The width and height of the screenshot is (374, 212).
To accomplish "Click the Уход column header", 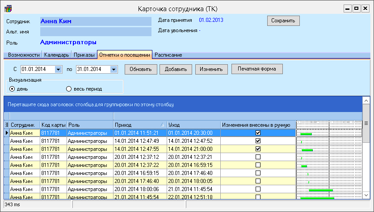I will pyautogui.click(x=193, y=125).
